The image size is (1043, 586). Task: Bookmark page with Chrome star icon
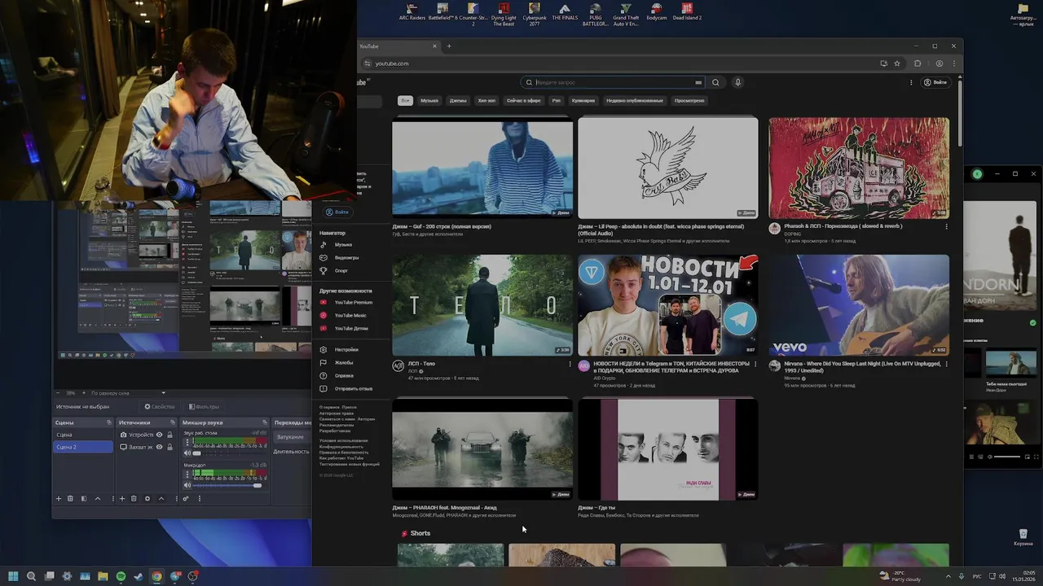(897, 63)
